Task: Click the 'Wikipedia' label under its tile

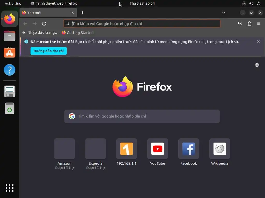Action: point(220,163)
